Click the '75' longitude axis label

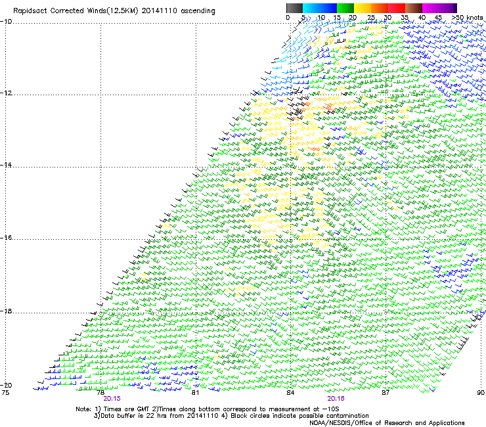[x=5, y=393]
